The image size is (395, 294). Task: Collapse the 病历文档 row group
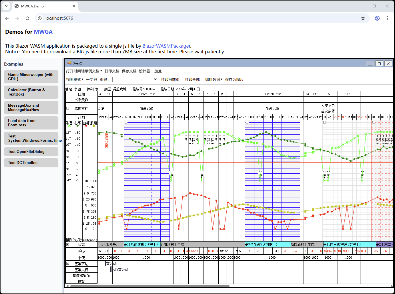tap(68, 108)
